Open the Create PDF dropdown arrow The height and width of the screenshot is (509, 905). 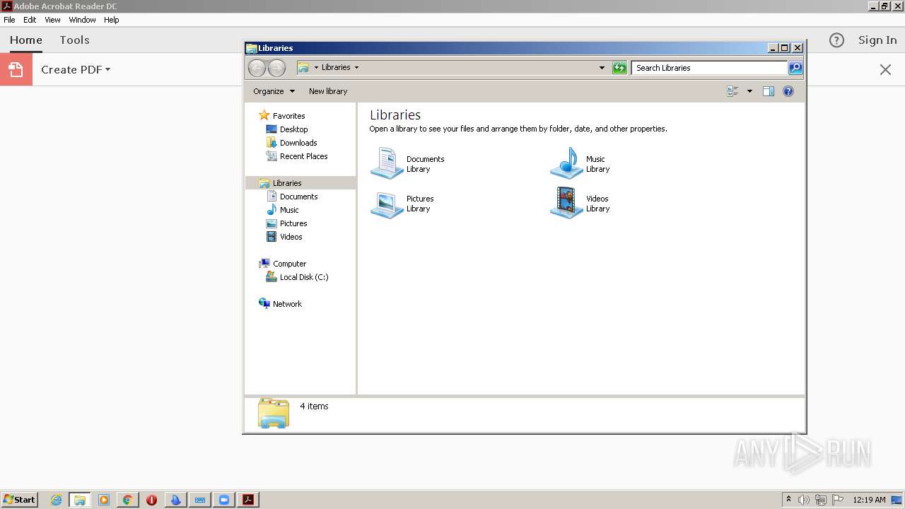coord(108,69)
